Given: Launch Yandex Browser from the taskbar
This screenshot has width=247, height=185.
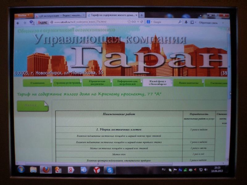Looking at the screenshot, I should tap(97, 170).
